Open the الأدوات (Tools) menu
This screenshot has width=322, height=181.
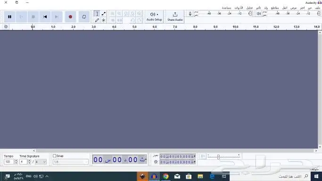click(x=239, y=8)
